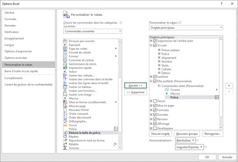Screen dimensions: 238x162
Task: Open the Onglets principaux dropdown
Action: [x=186, y=28]
